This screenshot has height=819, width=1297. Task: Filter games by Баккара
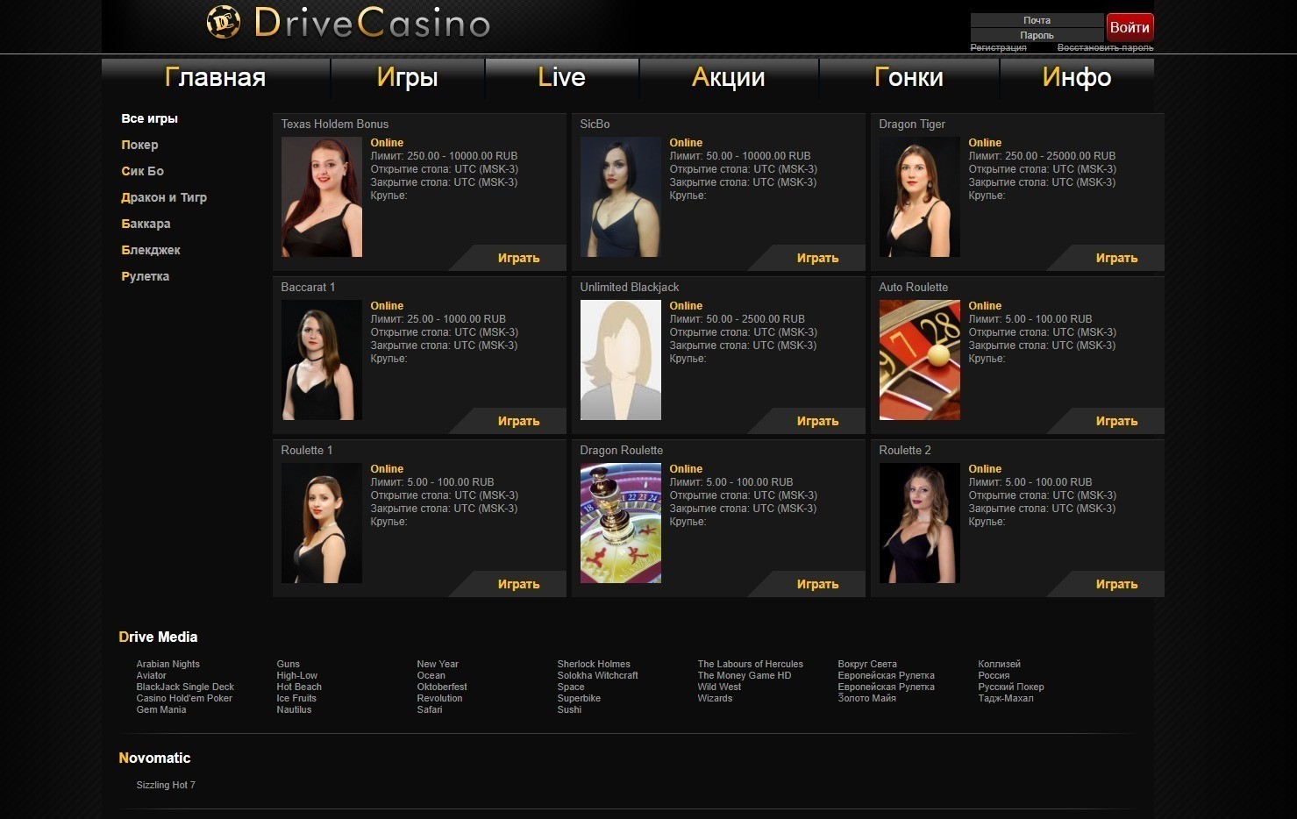[146, 224]
